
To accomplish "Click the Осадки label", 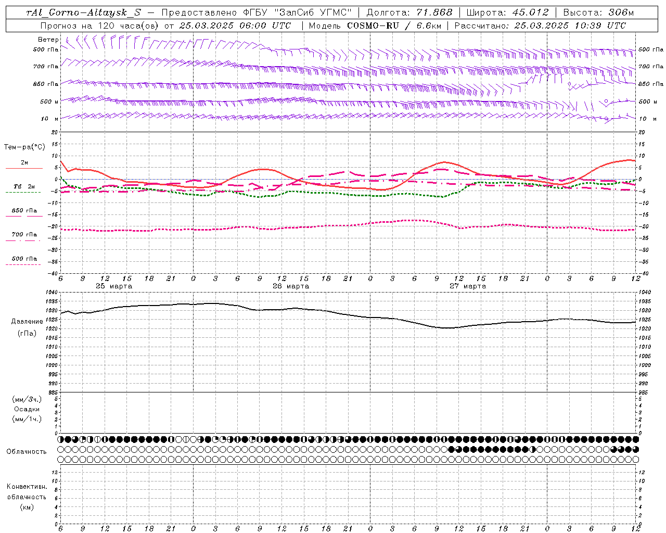I will [27, 409].
